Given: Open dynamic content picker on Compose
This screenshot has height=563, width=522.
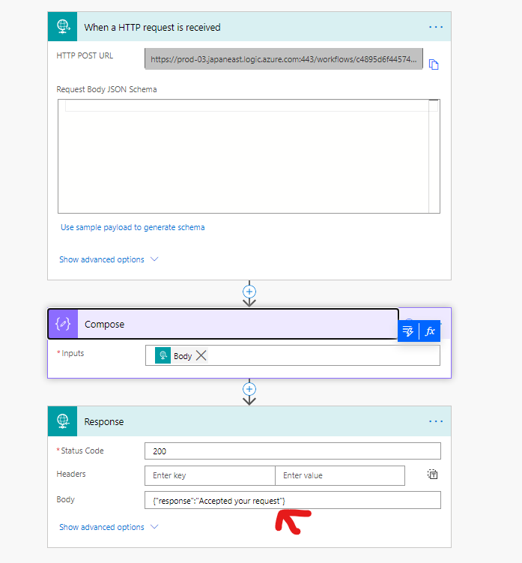Looking at the screenshot, I should coord(408,331).
